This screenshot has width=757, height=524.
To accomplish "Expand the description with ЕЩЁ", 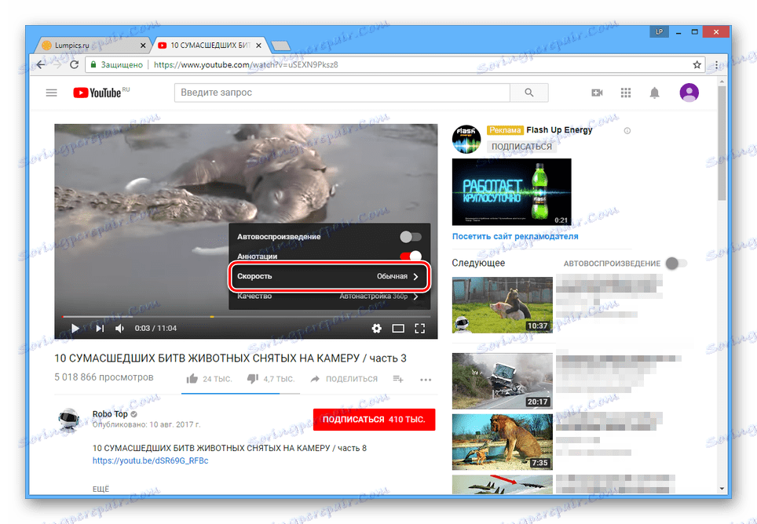I will coord(101,489).
